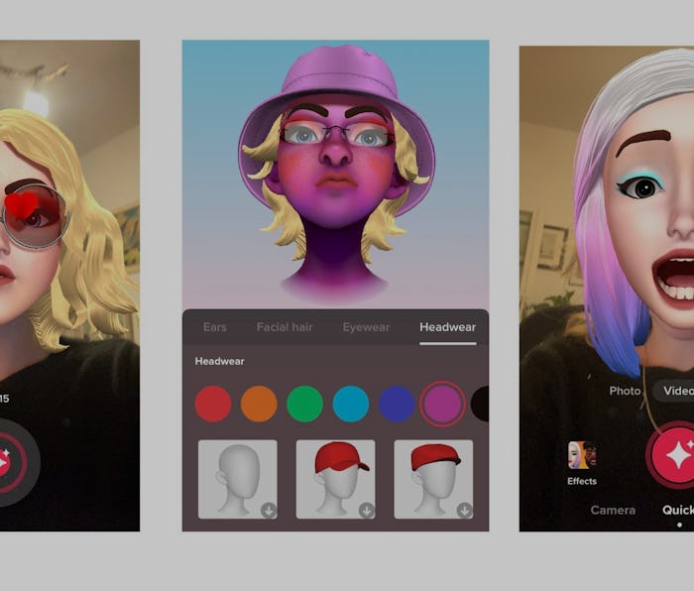Screen dimensions: 694x591
Task: Click download arrow on forward red cap
Action: (367, 510)
